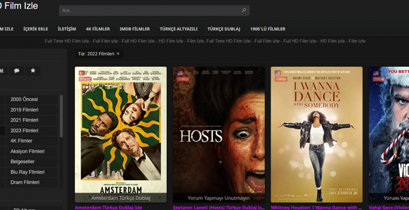Click the Turkish flag on Amsterdam poster
Image resolution: width=409 pixels, height=210 pixels.
(82, 73)
